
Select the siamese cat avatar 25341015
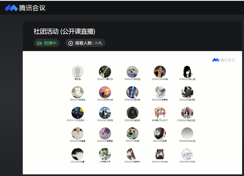coord(132,133)
